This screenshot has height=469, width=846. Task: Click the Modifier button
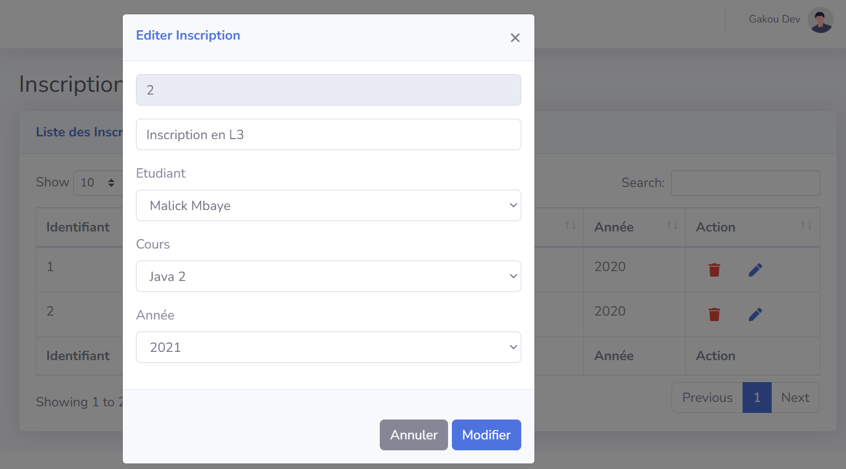(486, 434)
